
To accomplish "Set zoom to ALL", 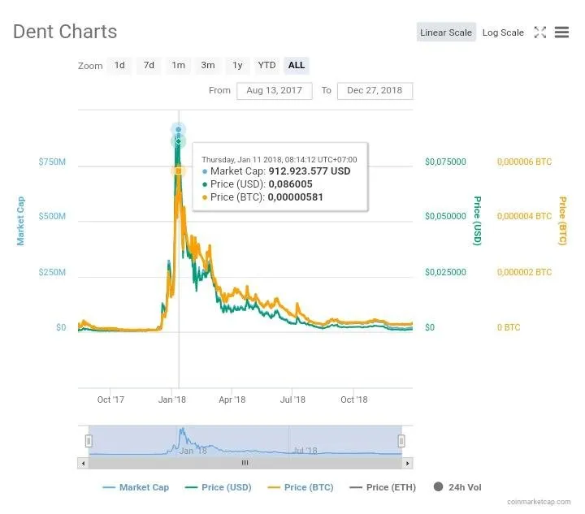I will pyautogui.click(x=297, y=65).
